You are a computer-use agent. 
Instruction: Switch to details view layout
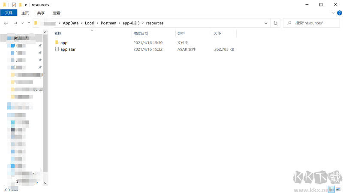click(x=331, y=189)
